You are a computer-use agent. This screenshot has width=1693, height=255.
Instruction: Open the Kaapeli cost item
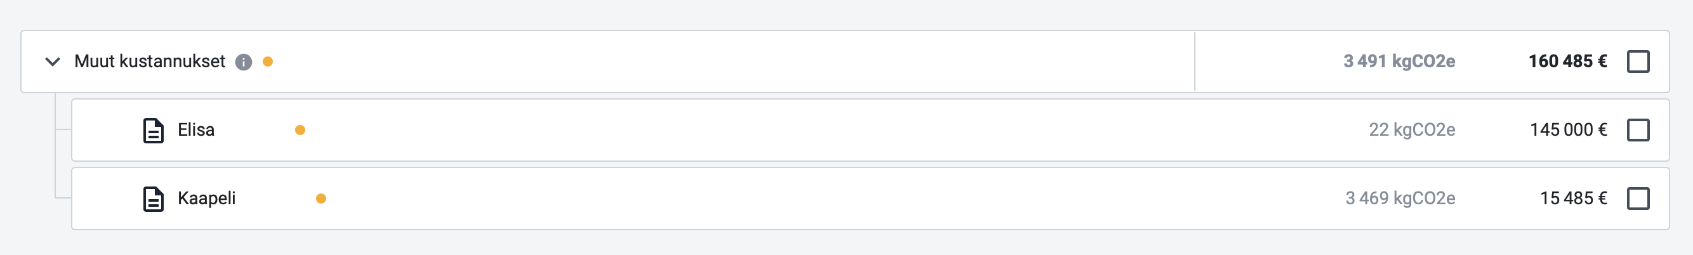click(x=206, y=199)
